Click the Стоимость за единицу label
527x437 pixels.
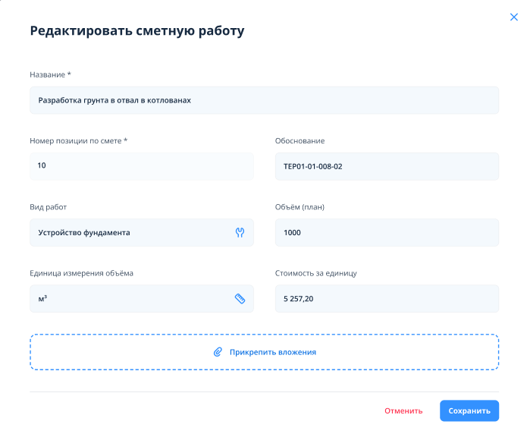click(316, 273)
